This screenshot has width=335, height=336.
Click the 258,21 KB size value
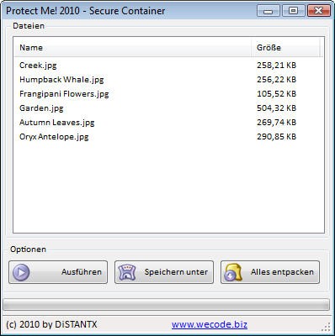[276, 66]
